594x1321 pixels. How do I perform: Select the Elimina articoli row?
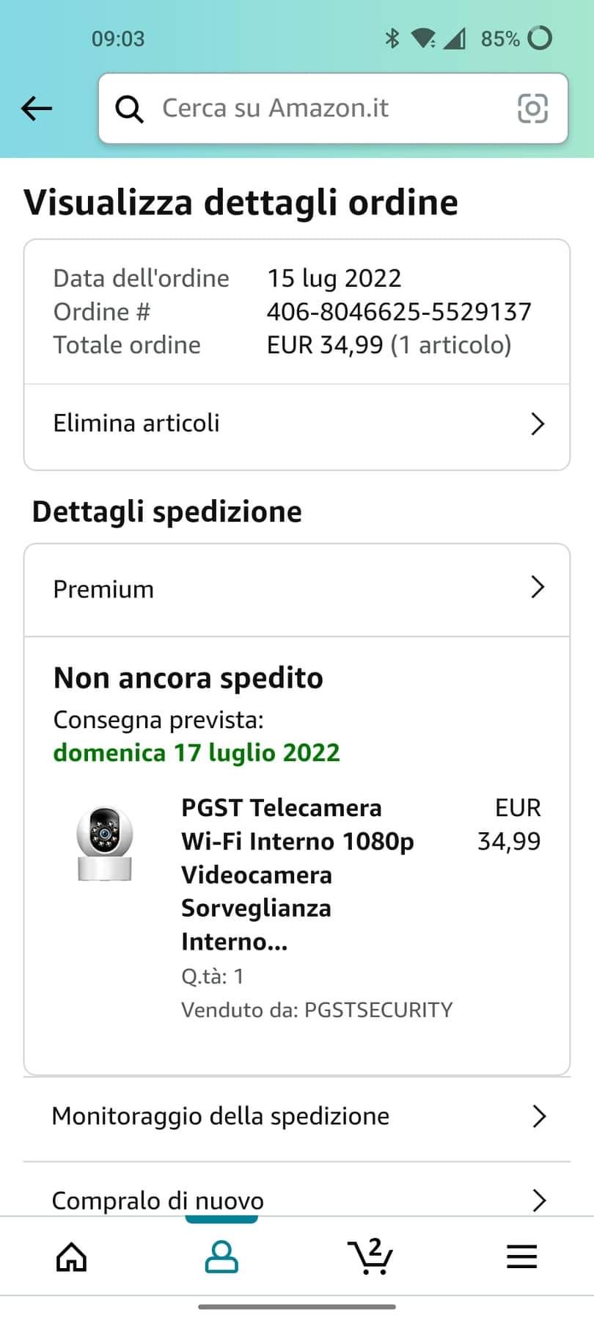click(136, 423)
